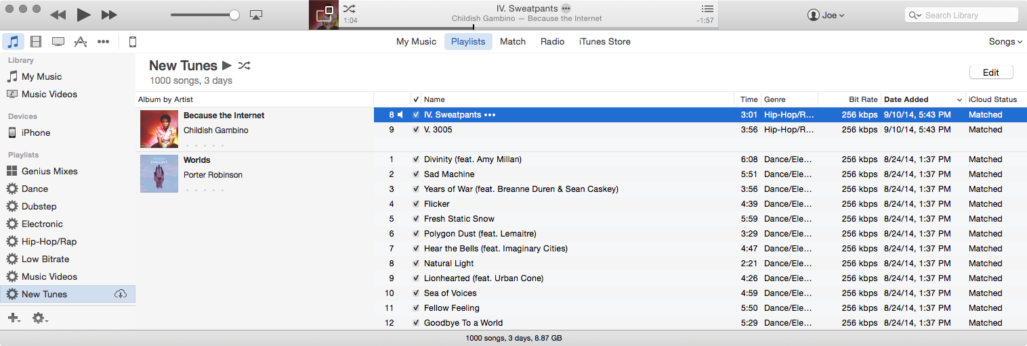Shuffle the New Tunes playlist
This screenshot has width=1027, height=346.
245,66
